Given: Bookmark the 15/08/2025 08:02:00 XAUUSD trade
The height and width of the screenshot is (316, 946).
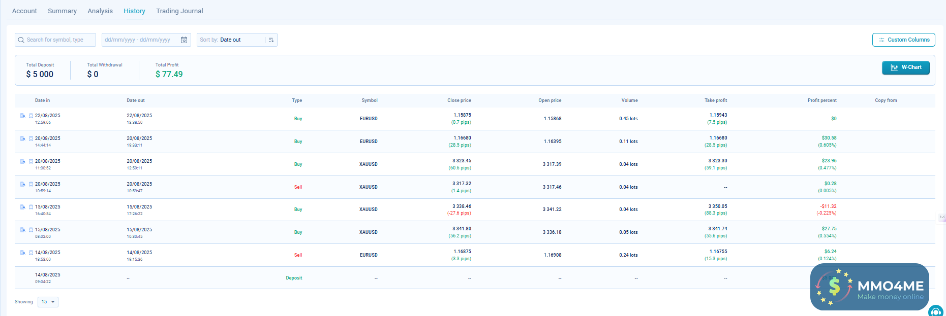Looking at the screenshot, I should pyautogui.click(x=31, y=230).
